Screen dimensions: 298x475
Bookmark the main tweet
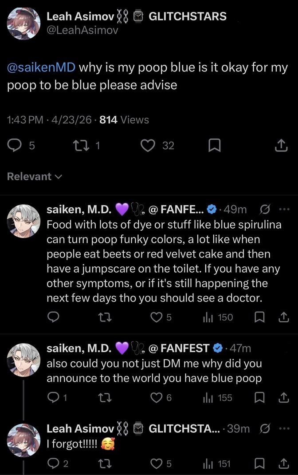214,146
